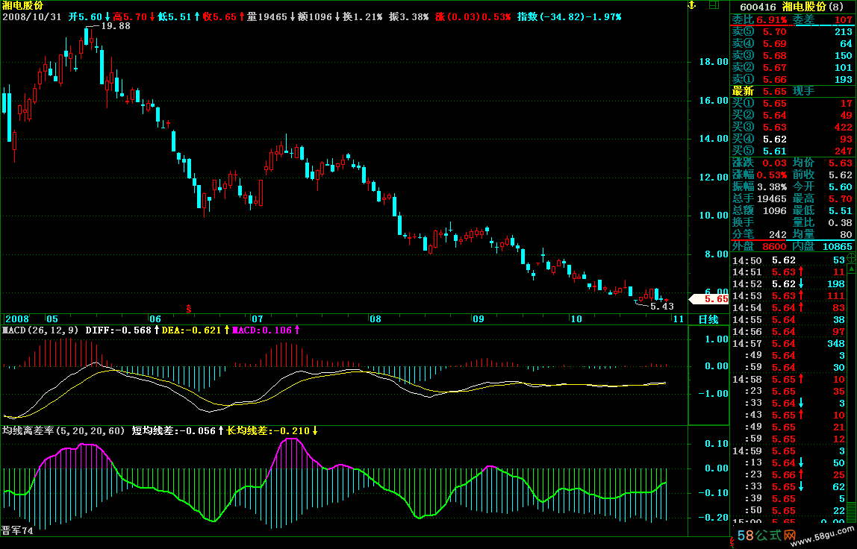Click the 14:52 tick row with volume 198
Screen dimensions: 857x549
point(788,284)
